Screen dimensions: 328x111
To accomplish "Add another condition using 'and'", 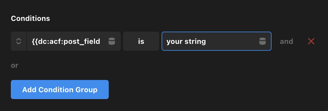I will (x=286, y=41).
